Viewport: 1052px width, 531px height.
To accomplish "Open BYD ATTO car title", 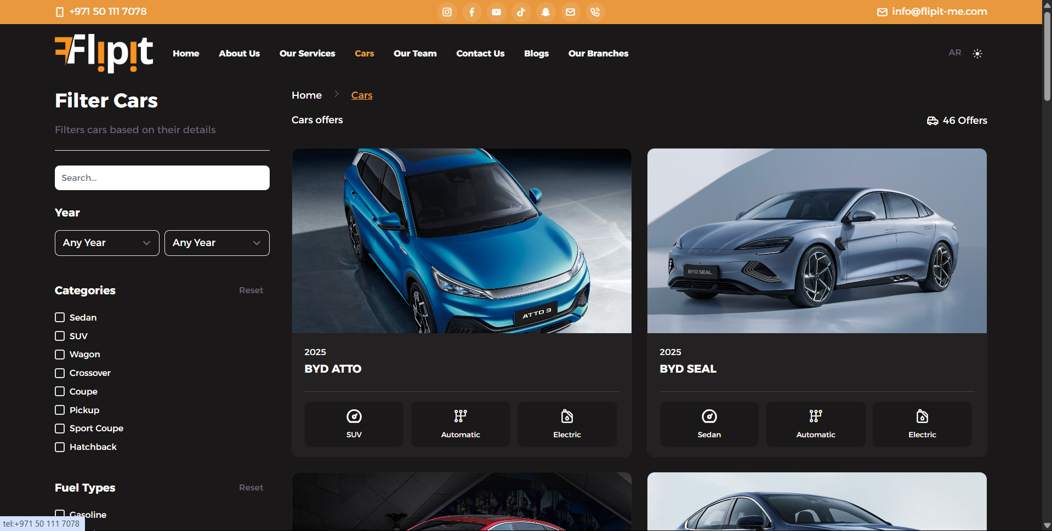I will pos(333,369).
